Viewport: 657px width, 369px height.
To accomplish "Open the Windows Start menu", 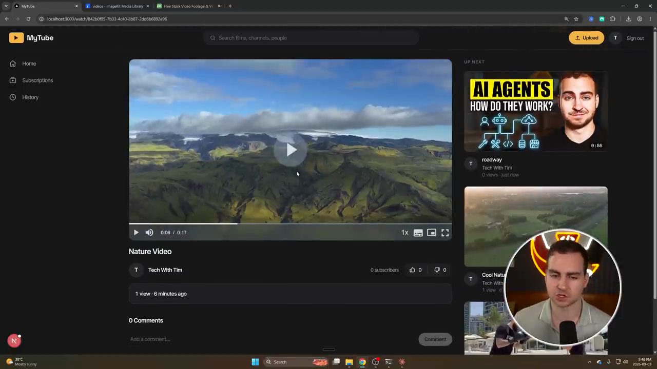I will 255,362.
